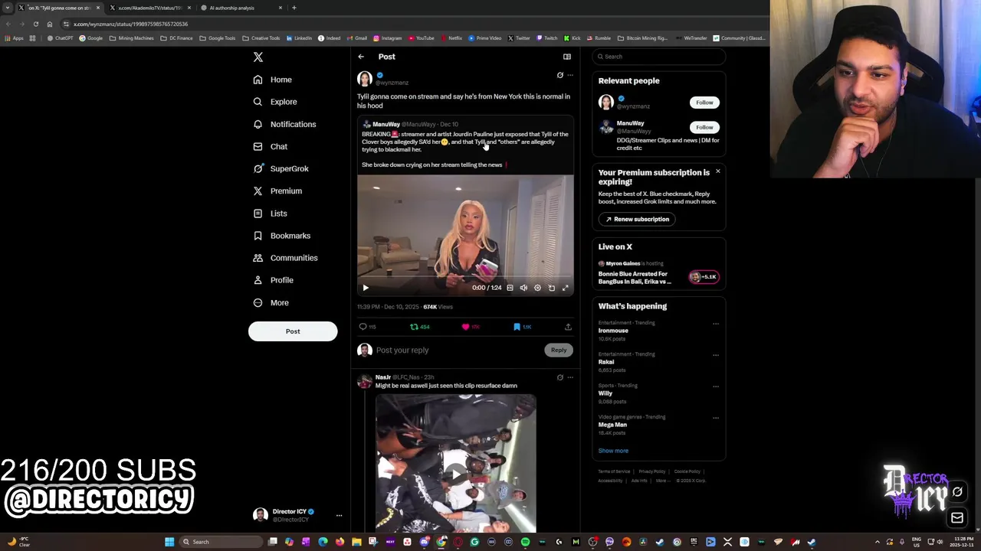This screenshot has width=981, height=551.
Task: Open options for Mega Man trend
Action: [x=716, y=418]
